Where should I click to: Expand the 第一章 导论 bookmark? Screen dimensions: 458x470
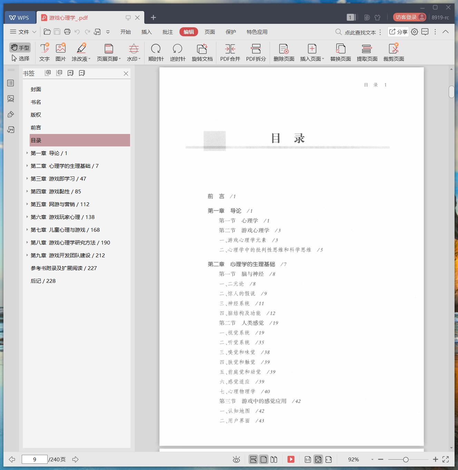tap(27, 153)
